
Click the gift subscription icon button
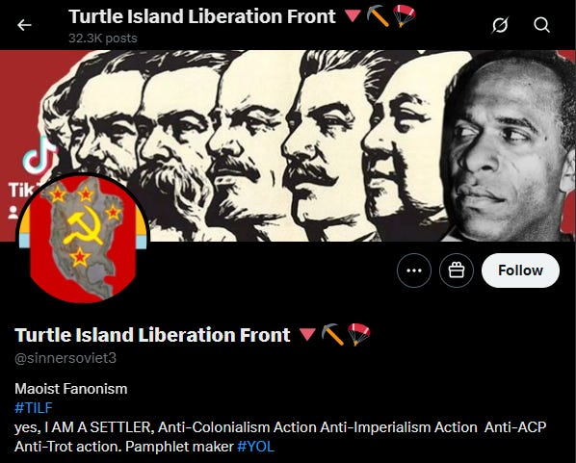pos(457,270)
